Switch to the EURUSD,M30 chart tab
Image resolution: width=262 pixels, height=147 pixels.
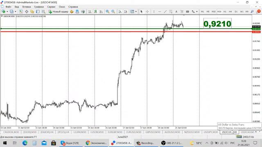[x=134, y=132]
